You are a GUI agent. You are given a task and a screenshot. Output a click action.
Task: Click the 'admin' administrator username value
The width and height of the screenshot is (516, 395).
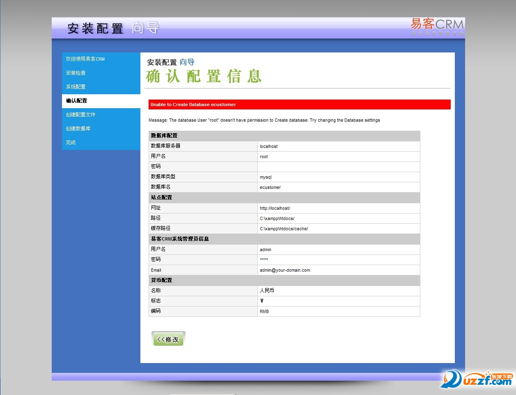[x=266, y=250]
